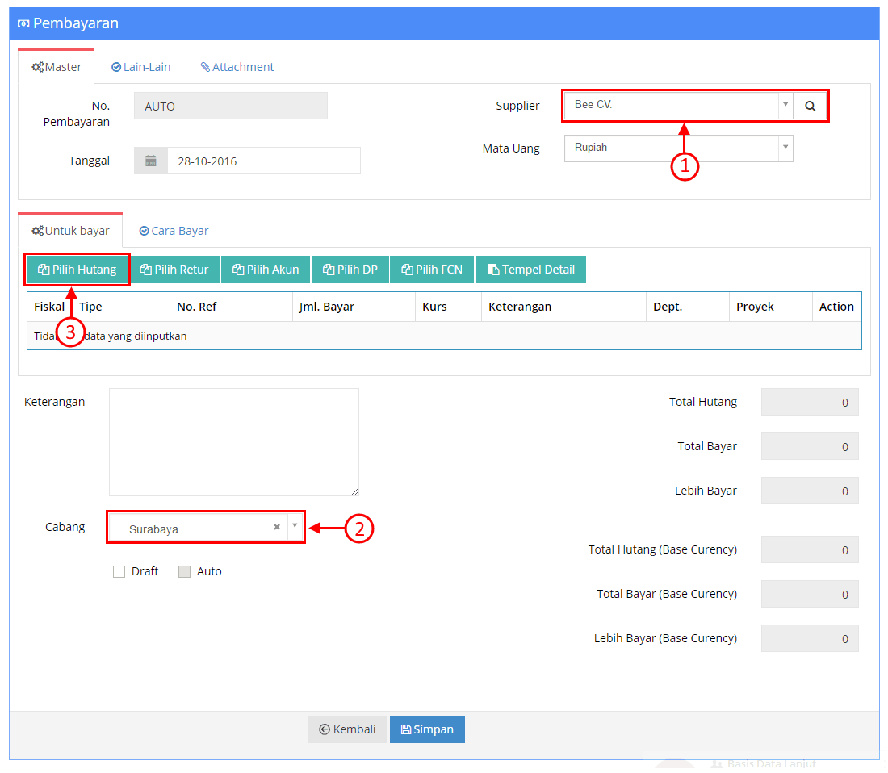The width and height of the screenshot is (888, 773).
Task: Expand the Supplier dropdown arrow
Action: [x=785, y=105]
